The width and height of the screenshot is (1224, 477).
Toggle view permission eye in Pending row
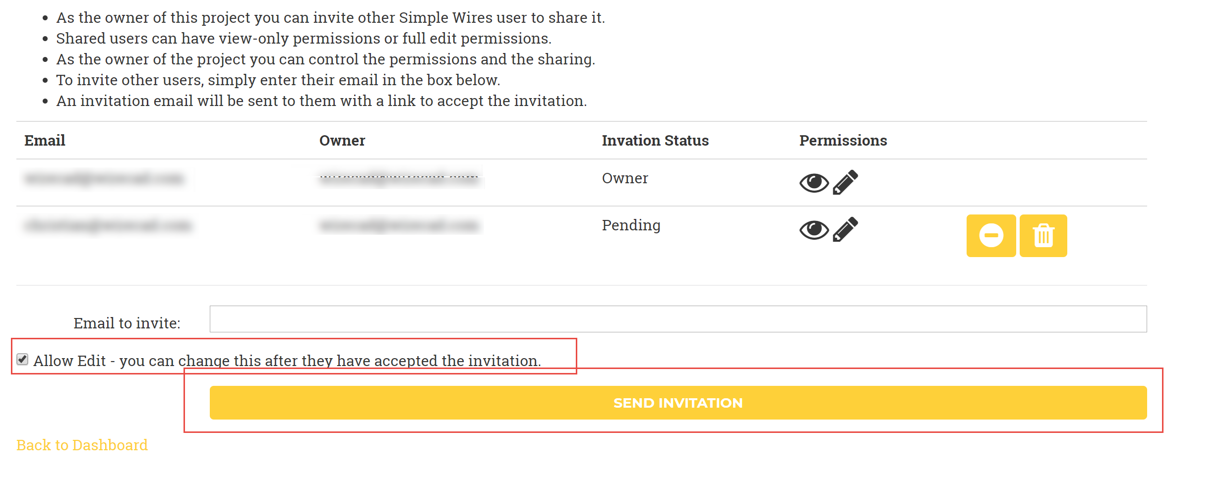(814, 230)
